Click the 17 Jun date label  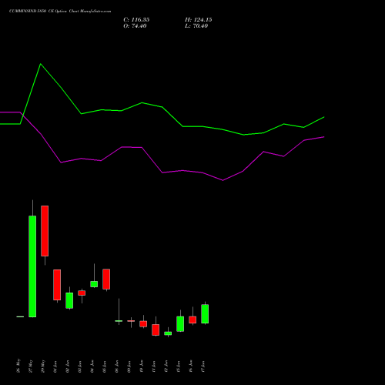click(203, 367)
